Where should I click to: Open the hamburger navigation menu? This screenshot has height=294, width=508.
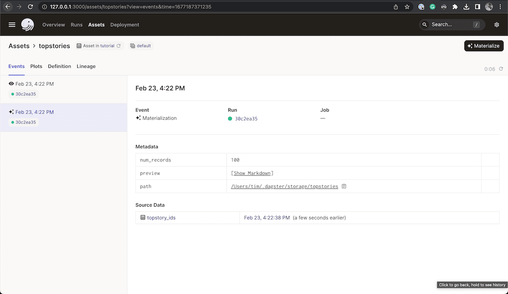(x=12, y=25)
